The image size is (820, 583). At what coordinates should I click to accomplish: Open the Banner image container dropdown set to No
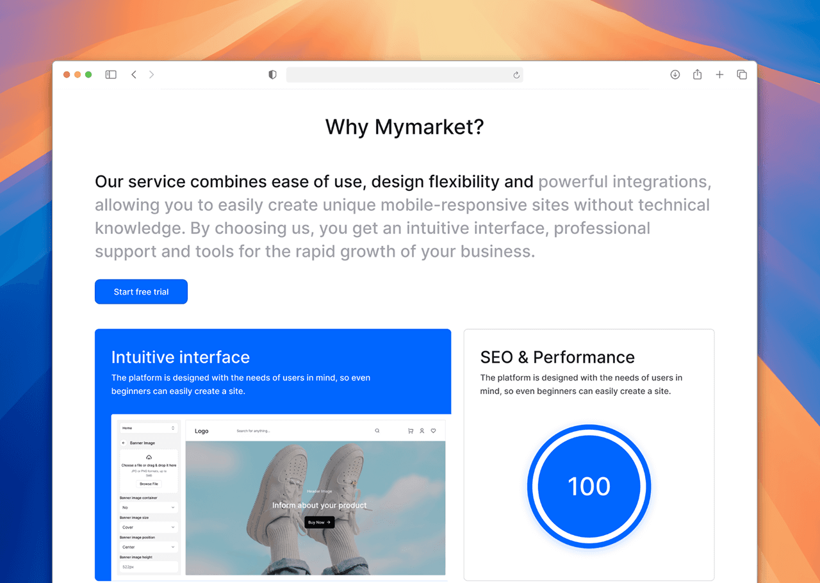coord(147,507)
